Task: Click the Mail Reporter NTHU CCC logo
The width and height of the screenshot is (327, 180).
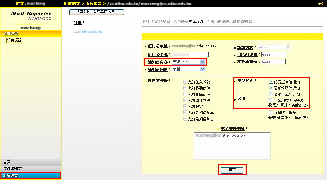Action: (31, 16)
